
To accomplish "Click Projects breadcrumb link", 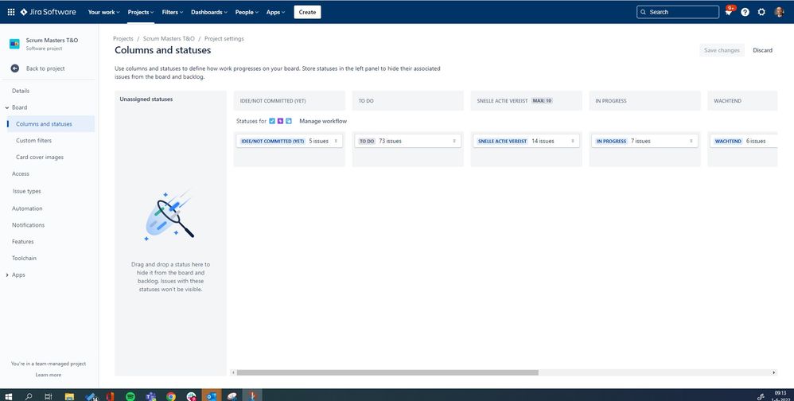I will coord(123,38).
